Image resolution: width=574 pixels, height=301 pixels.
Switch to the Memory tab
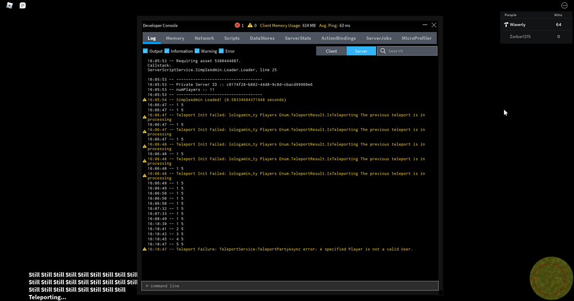pos(175,38)
